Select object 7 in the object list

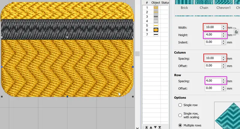(156, 35)
